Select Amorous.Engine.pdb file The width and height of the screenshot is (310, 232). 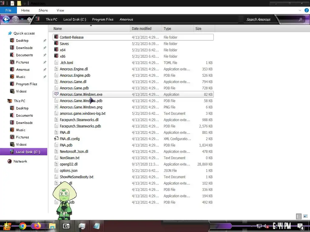(133, 75)
